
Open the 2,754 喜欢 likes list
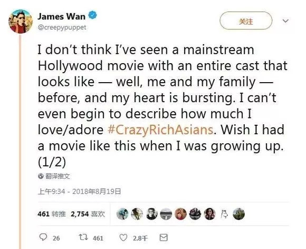[x=88, y=214]
